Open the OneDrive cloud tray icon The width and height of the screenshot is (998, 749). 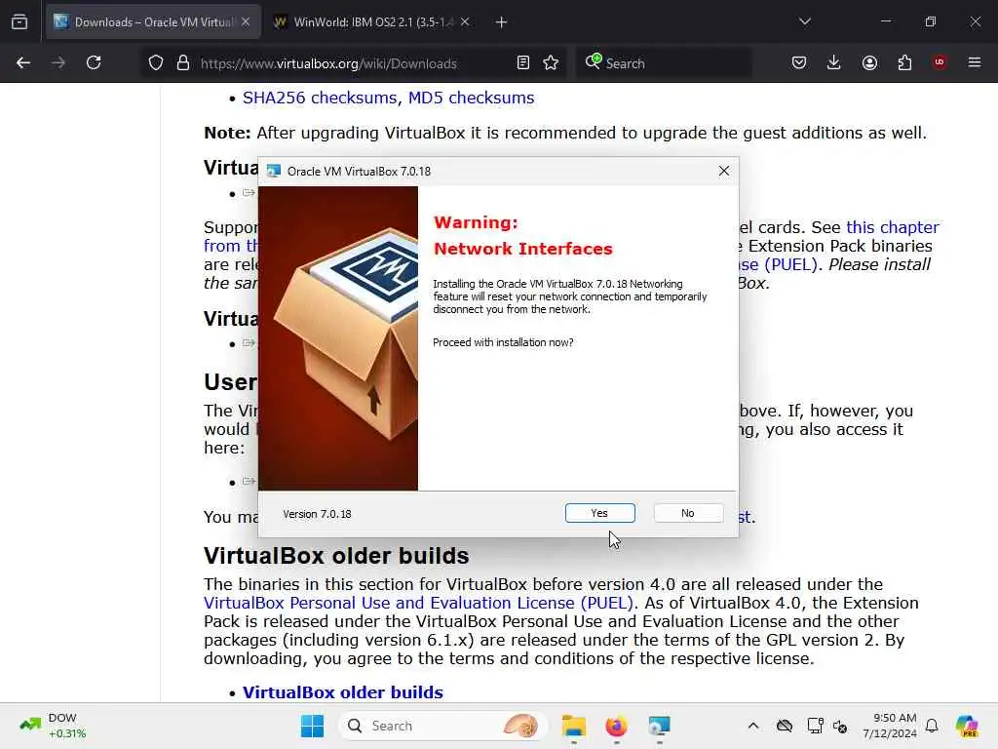(x=785, y=726)
